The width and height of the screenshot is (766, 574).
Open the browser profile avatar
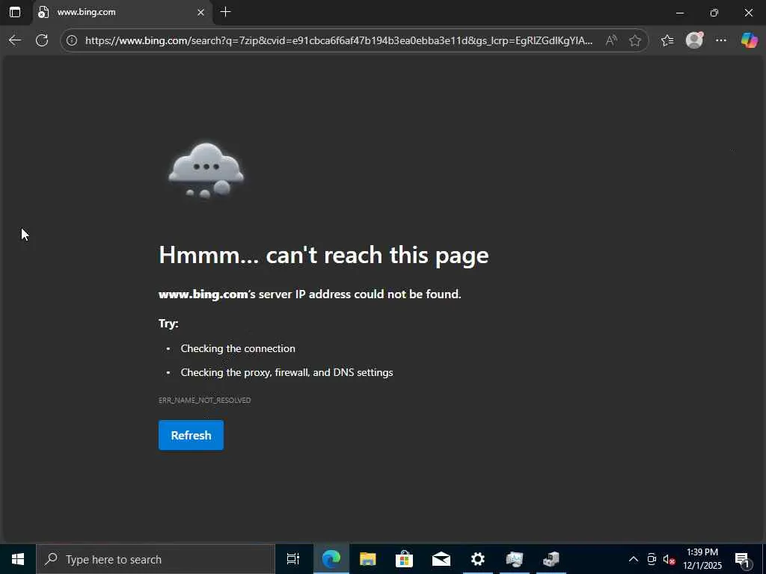click(x=694, y=40)
